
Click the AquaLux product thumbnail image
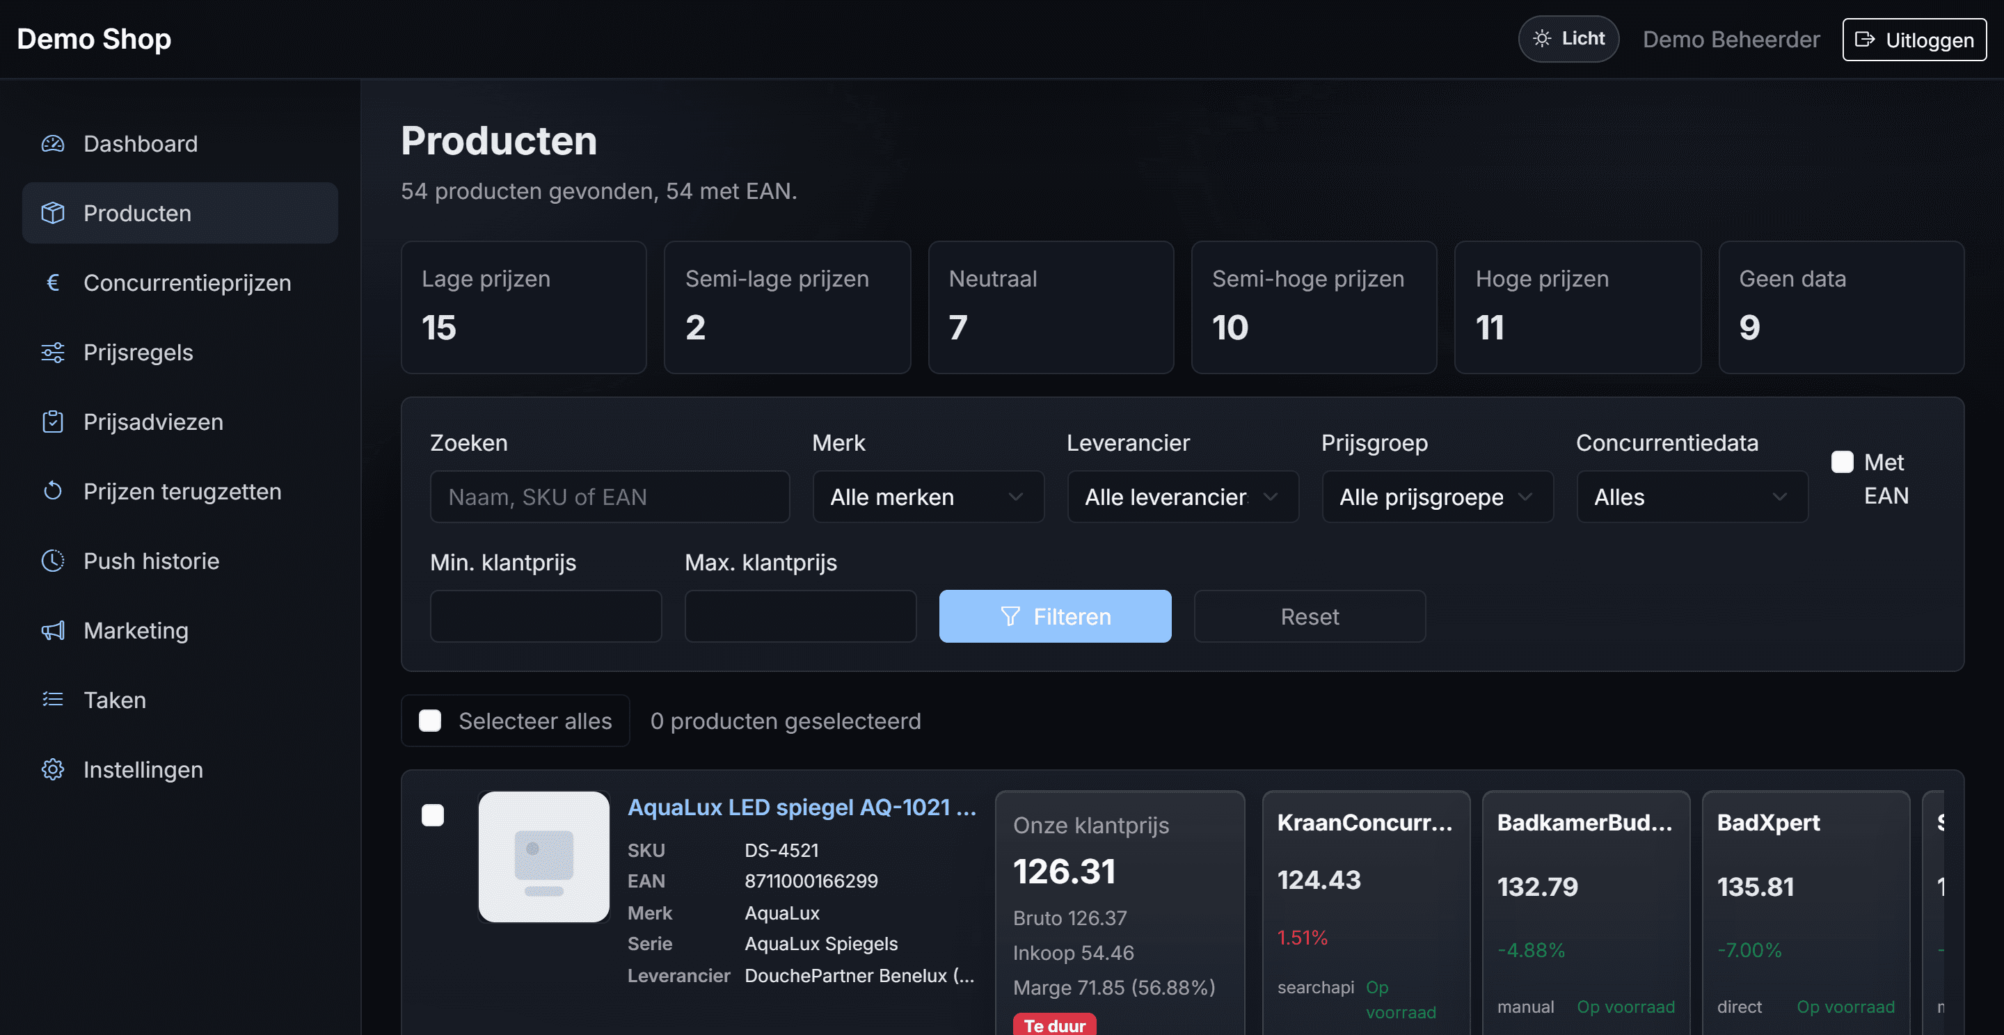[x=543, y=857]
